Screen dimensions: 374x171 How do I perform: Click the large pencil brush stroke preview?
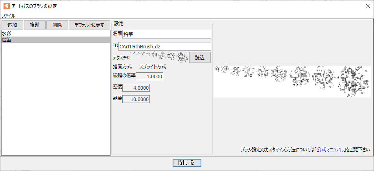pos(291,81)
